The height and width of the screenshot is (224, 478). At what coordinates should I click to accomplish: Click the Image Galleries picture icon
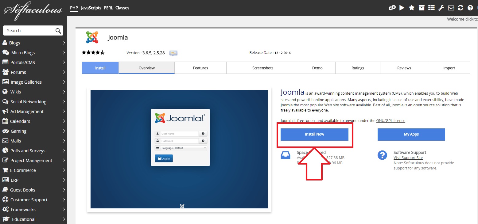pyautogui.click(x=5, y=82)
